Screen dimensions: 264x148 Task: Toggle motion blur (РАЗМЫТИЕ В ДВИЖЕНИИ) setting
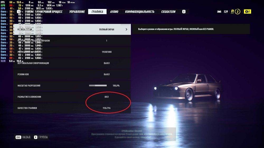pyautogui.click(x=72, y=97)
